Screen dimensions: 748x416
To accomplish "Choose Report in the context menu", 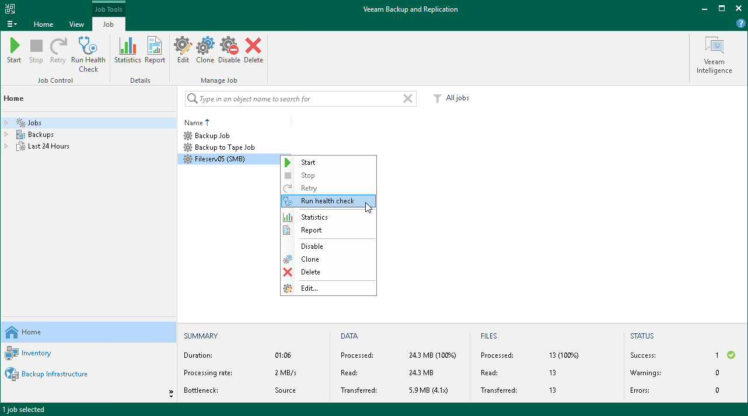I will (328, 230).
